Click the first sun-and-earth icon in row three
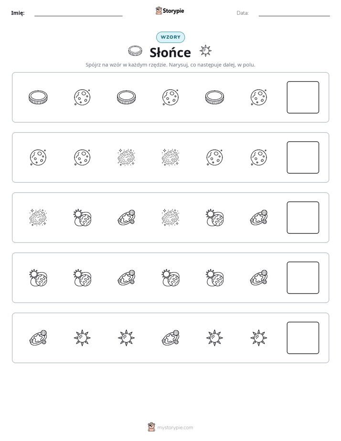 click(x=82, y=218)
